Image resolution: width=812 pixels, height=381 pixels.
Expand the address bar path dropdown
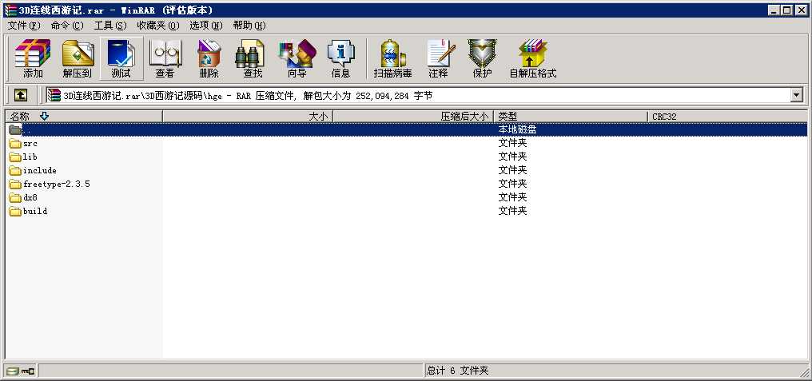(796, 95)
